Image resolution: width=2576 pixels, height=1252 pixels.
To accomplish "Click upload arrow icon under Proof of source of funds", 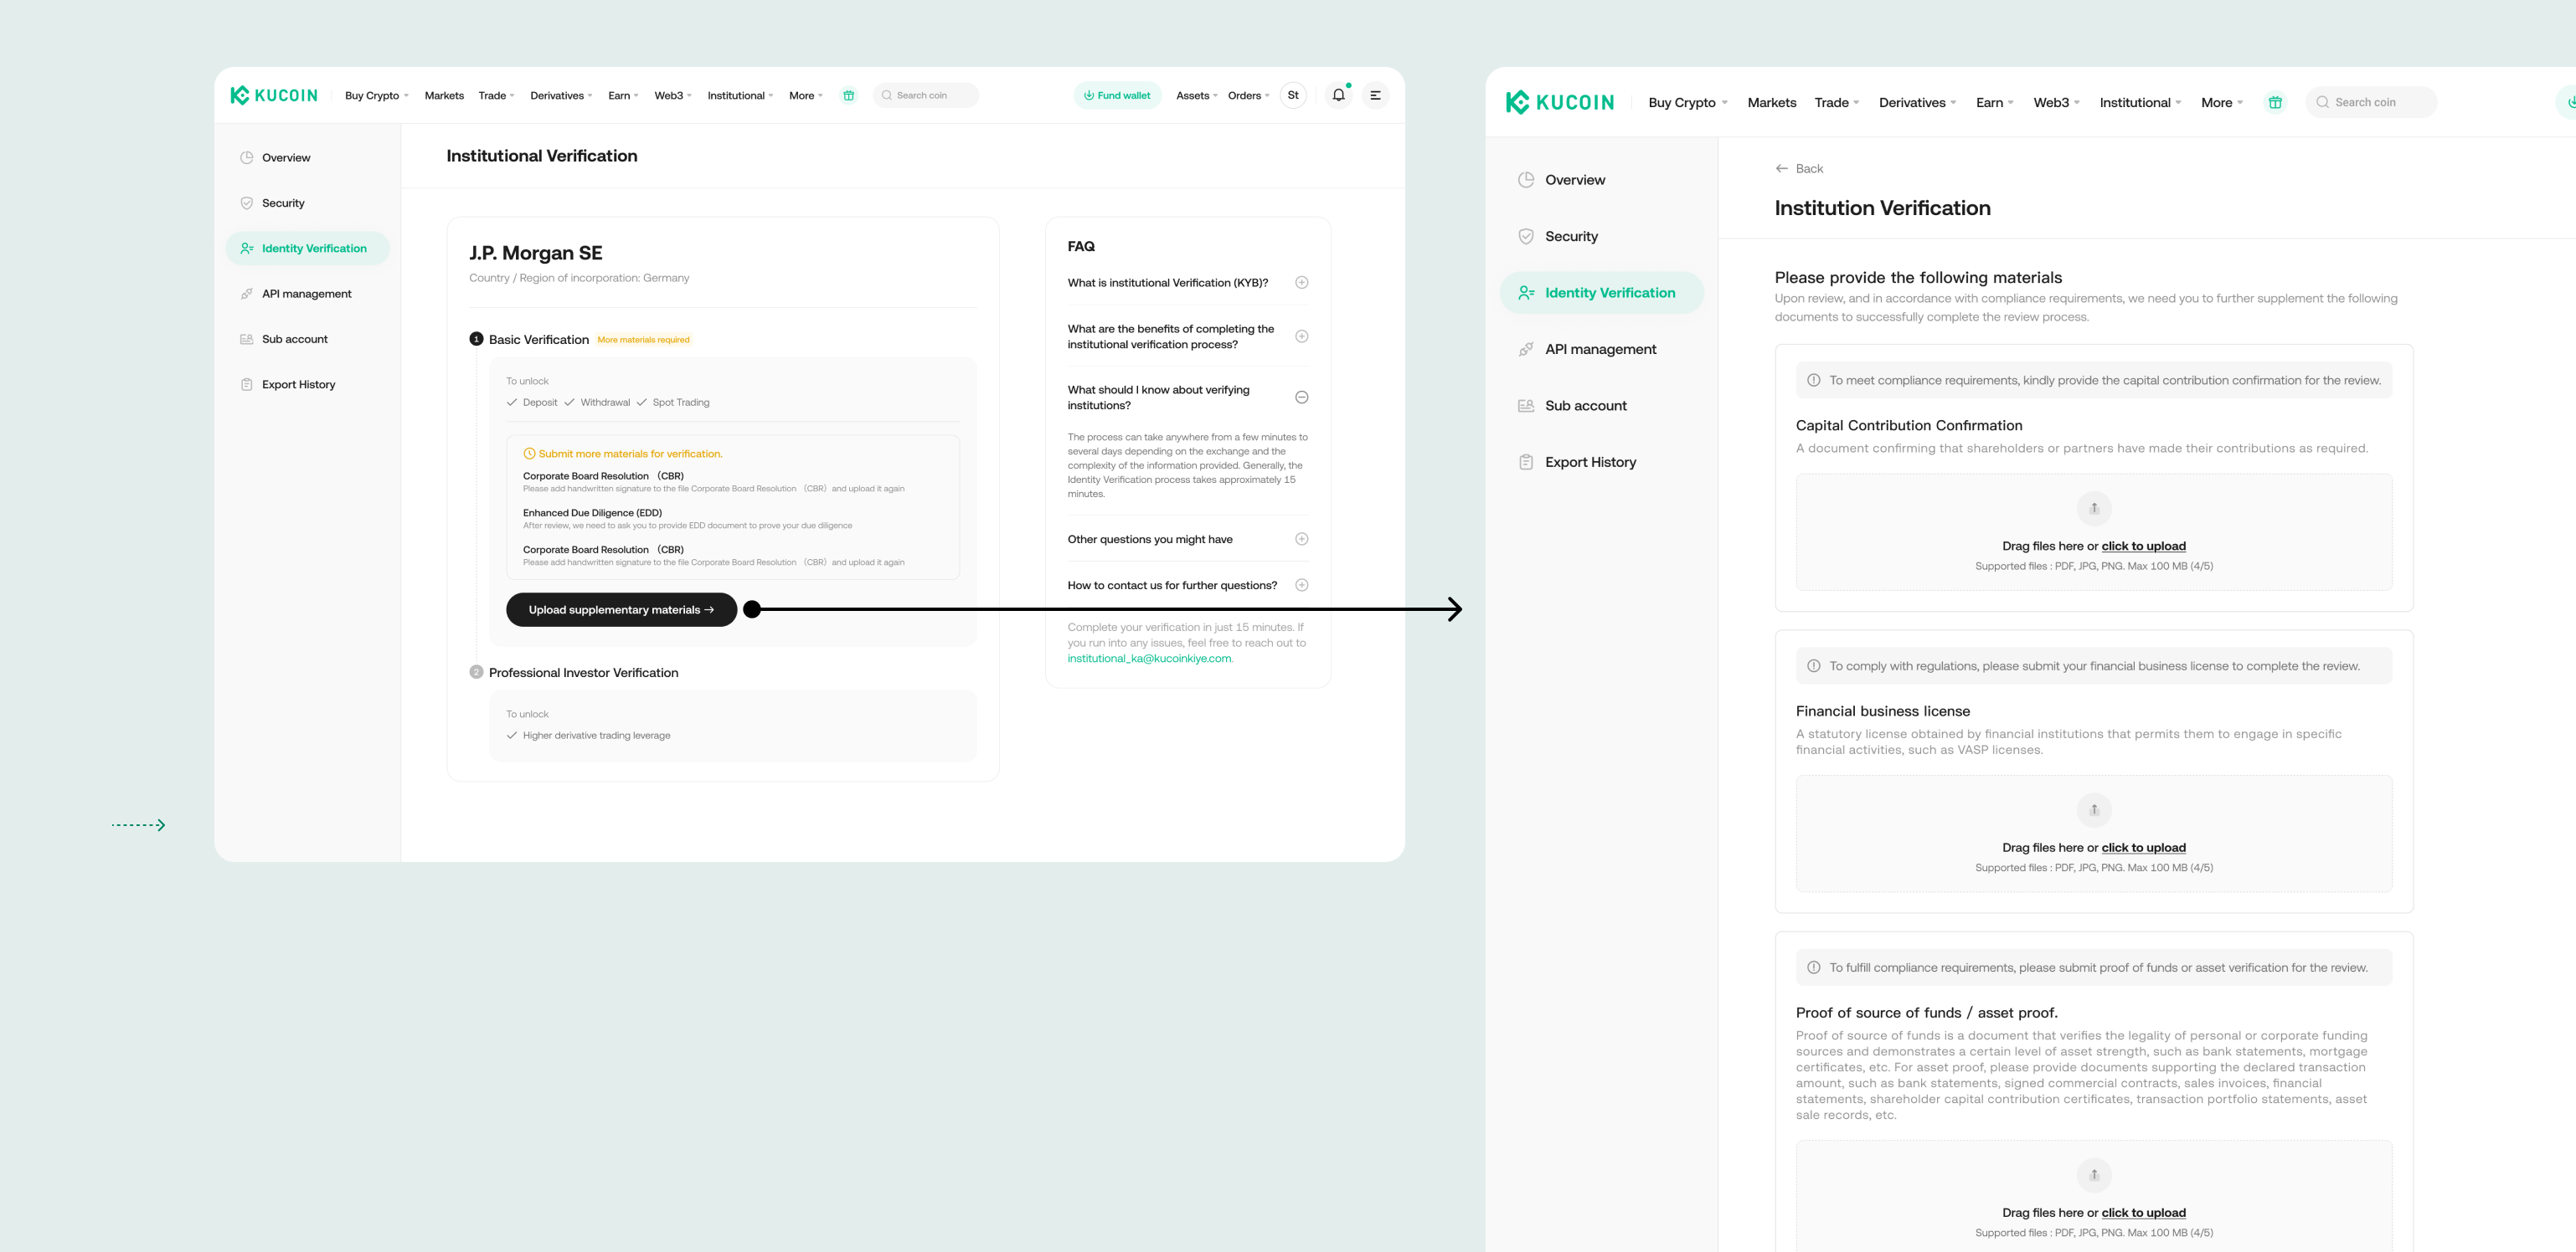I will click(x=2094, y=1174).
